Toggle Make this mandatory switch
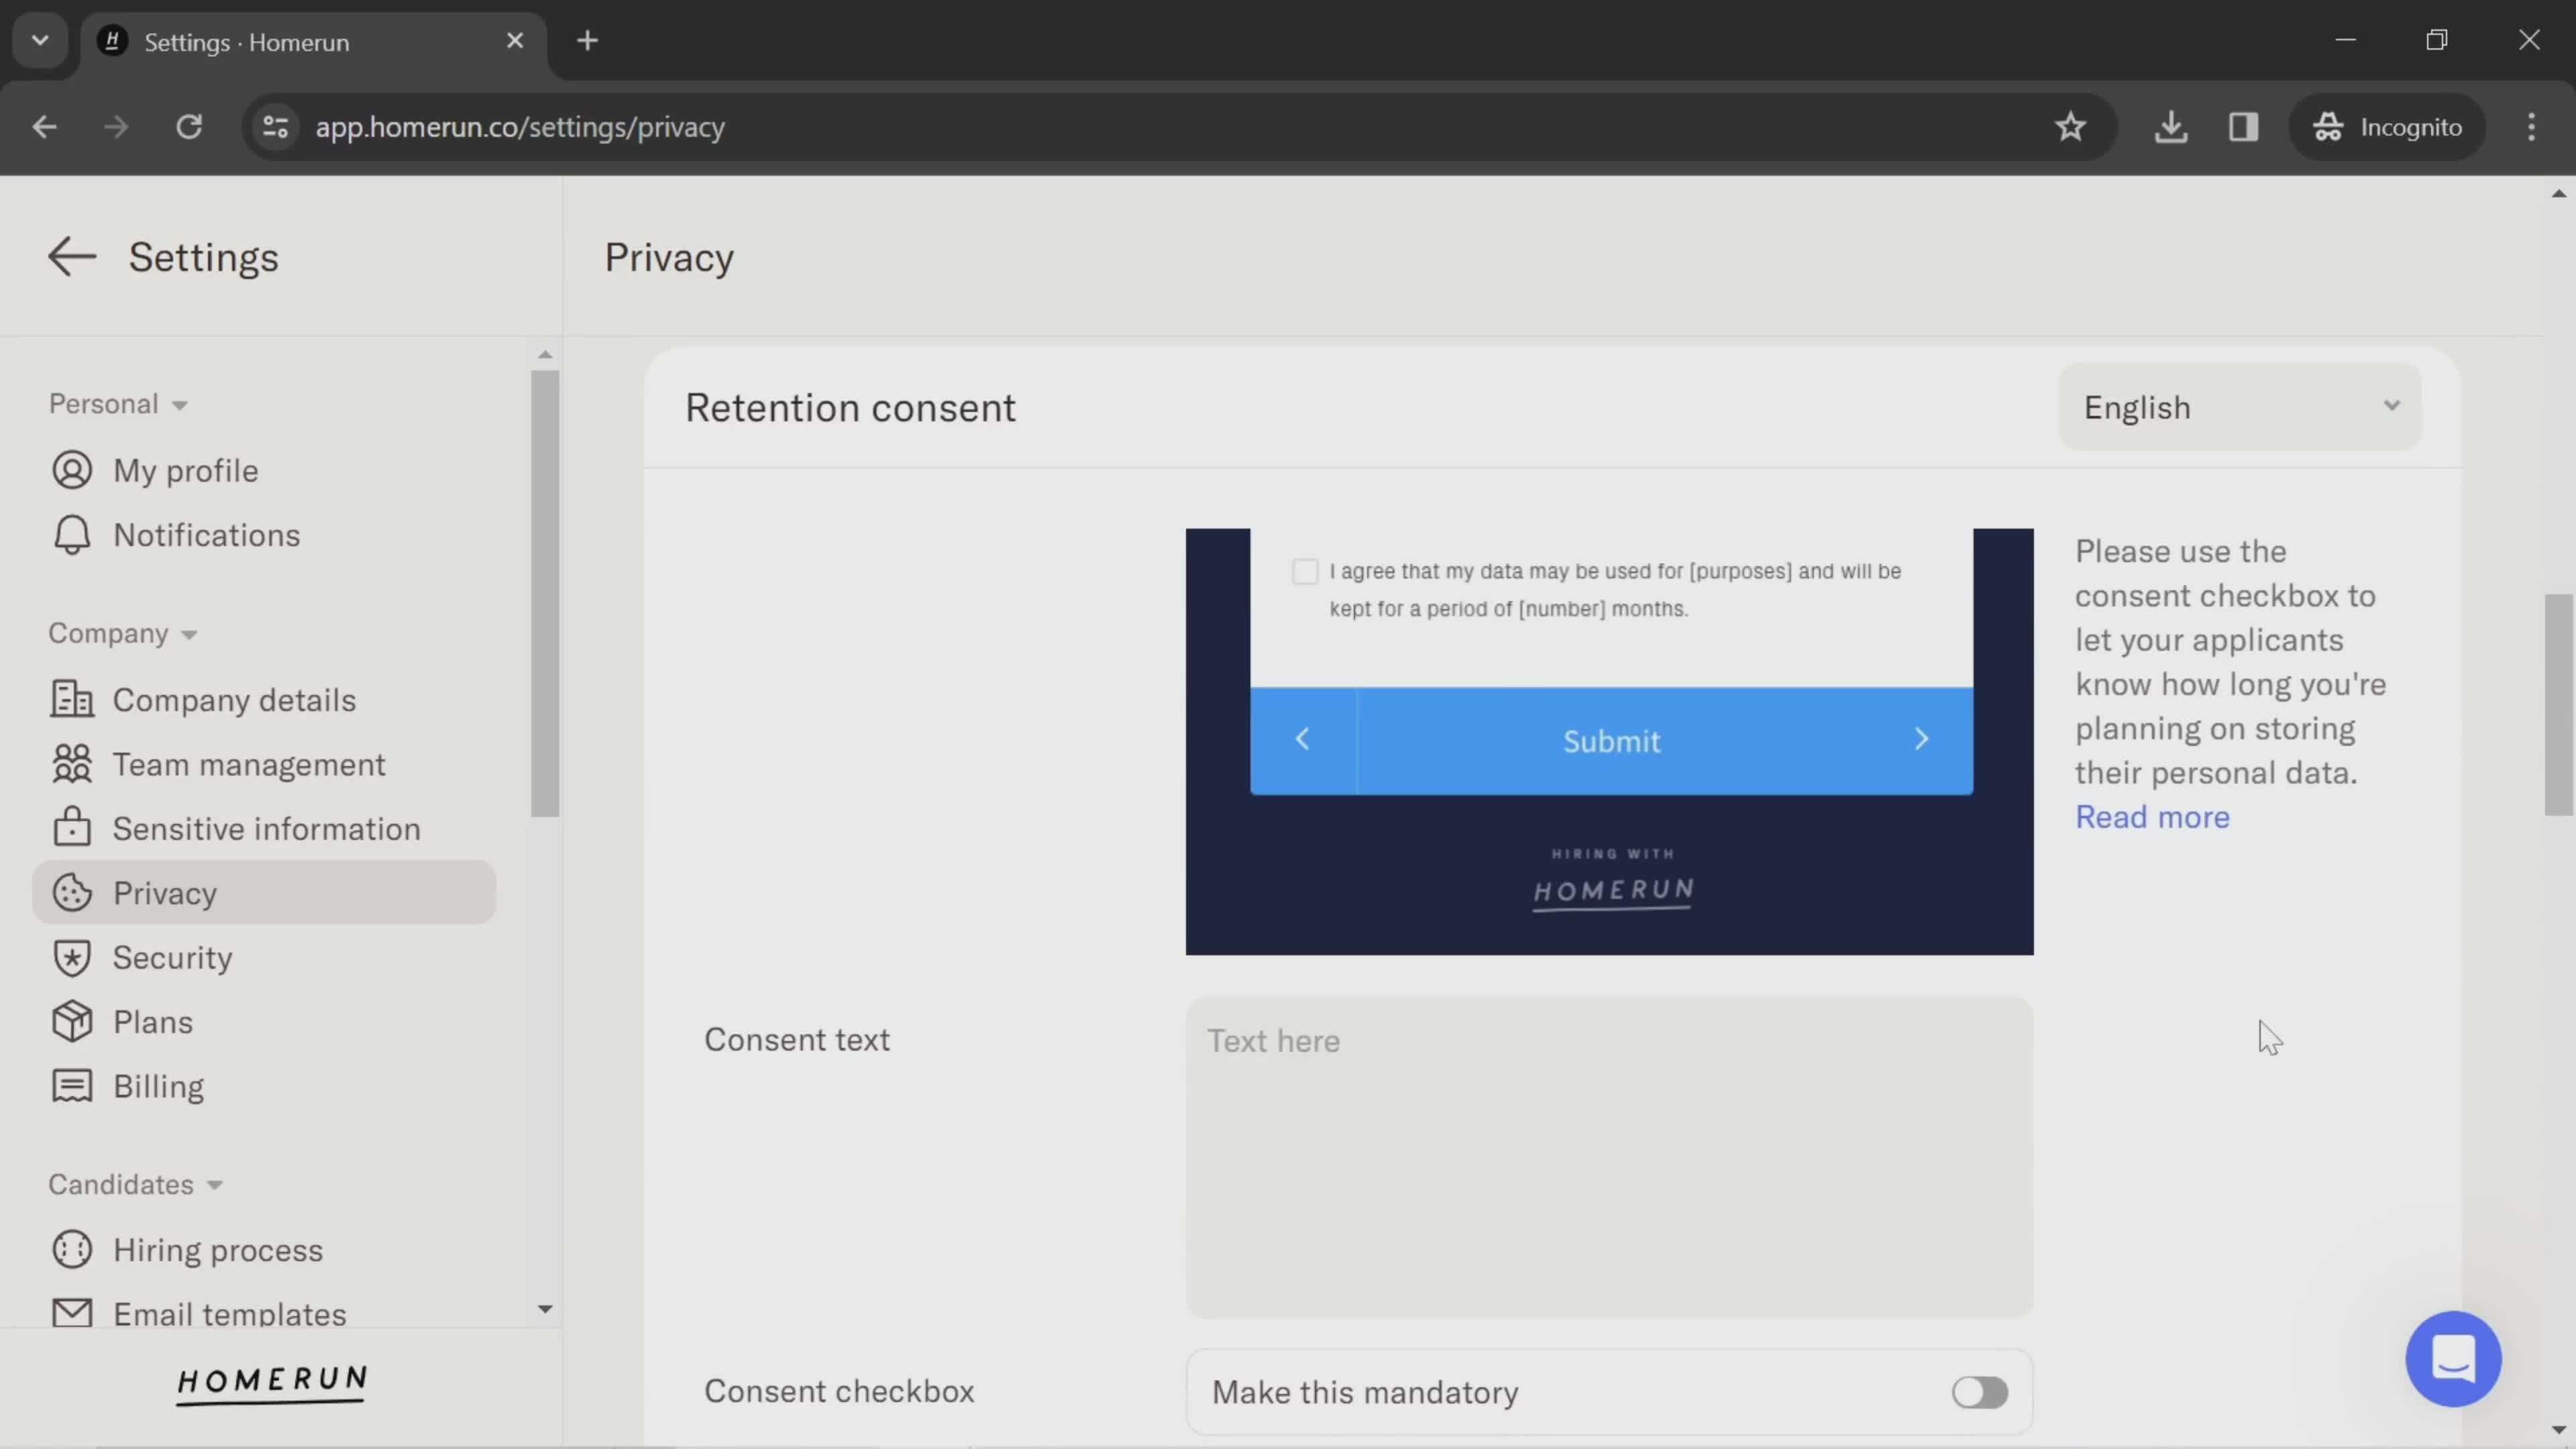 pyautogui.click(x=1979, y=1392)
